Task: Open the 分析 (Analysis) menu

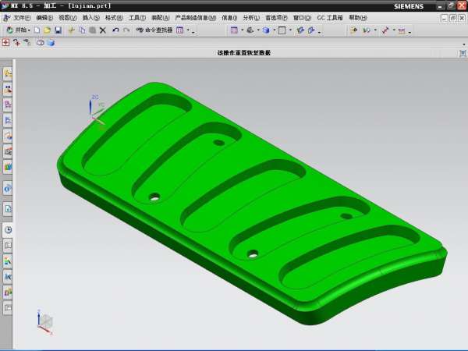Action: click(x=252, y=17)
